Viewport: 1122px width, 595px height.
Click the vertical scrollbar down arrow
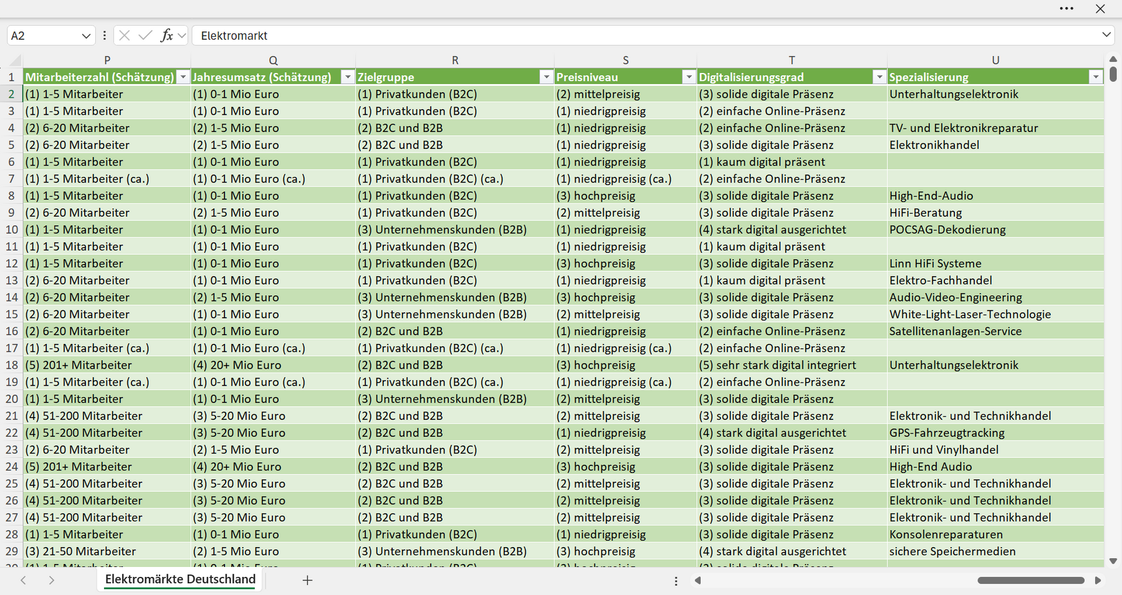[1113, 561]
